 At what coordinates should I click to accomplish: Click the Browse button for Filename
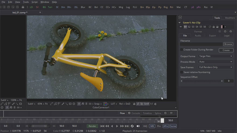click(228, 44)
